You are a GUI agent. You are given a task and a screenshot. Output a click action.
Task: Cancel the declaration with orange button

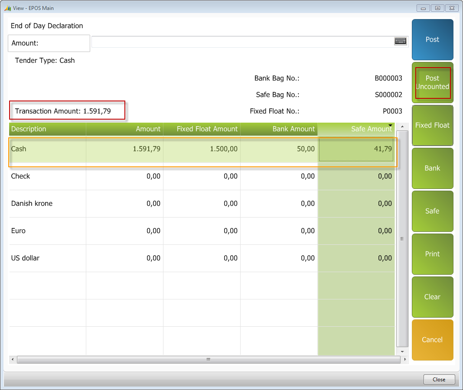(432, 340)
